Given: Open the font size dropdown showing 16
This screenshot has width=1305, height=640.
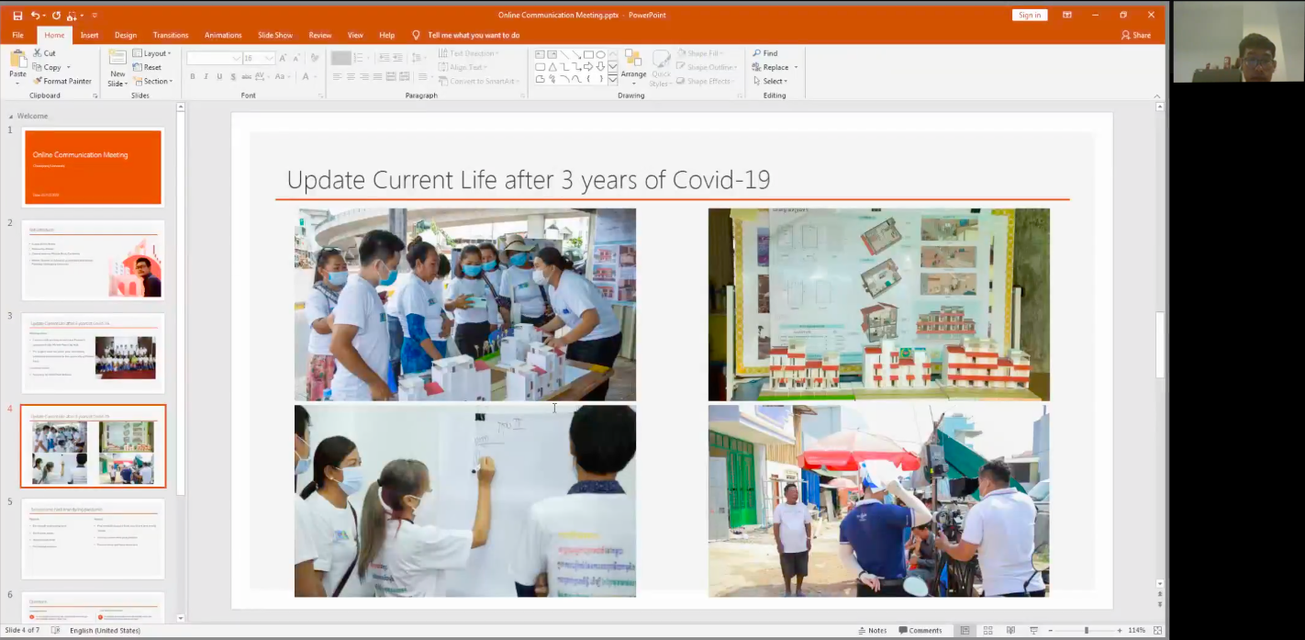Looking at the screenshot, I should coord(269,58).
